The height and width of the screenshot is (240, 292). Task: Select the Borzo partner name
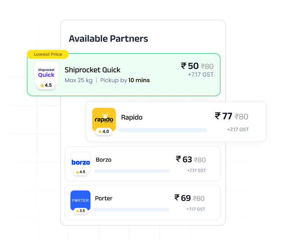[x=103, y=160]
